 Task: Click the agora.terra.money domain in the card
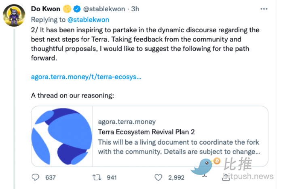coord(127,122)
